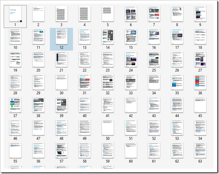Screen dimensions: 219x174
Task: Go to the page 30 thumbnail
Action: 61,82
